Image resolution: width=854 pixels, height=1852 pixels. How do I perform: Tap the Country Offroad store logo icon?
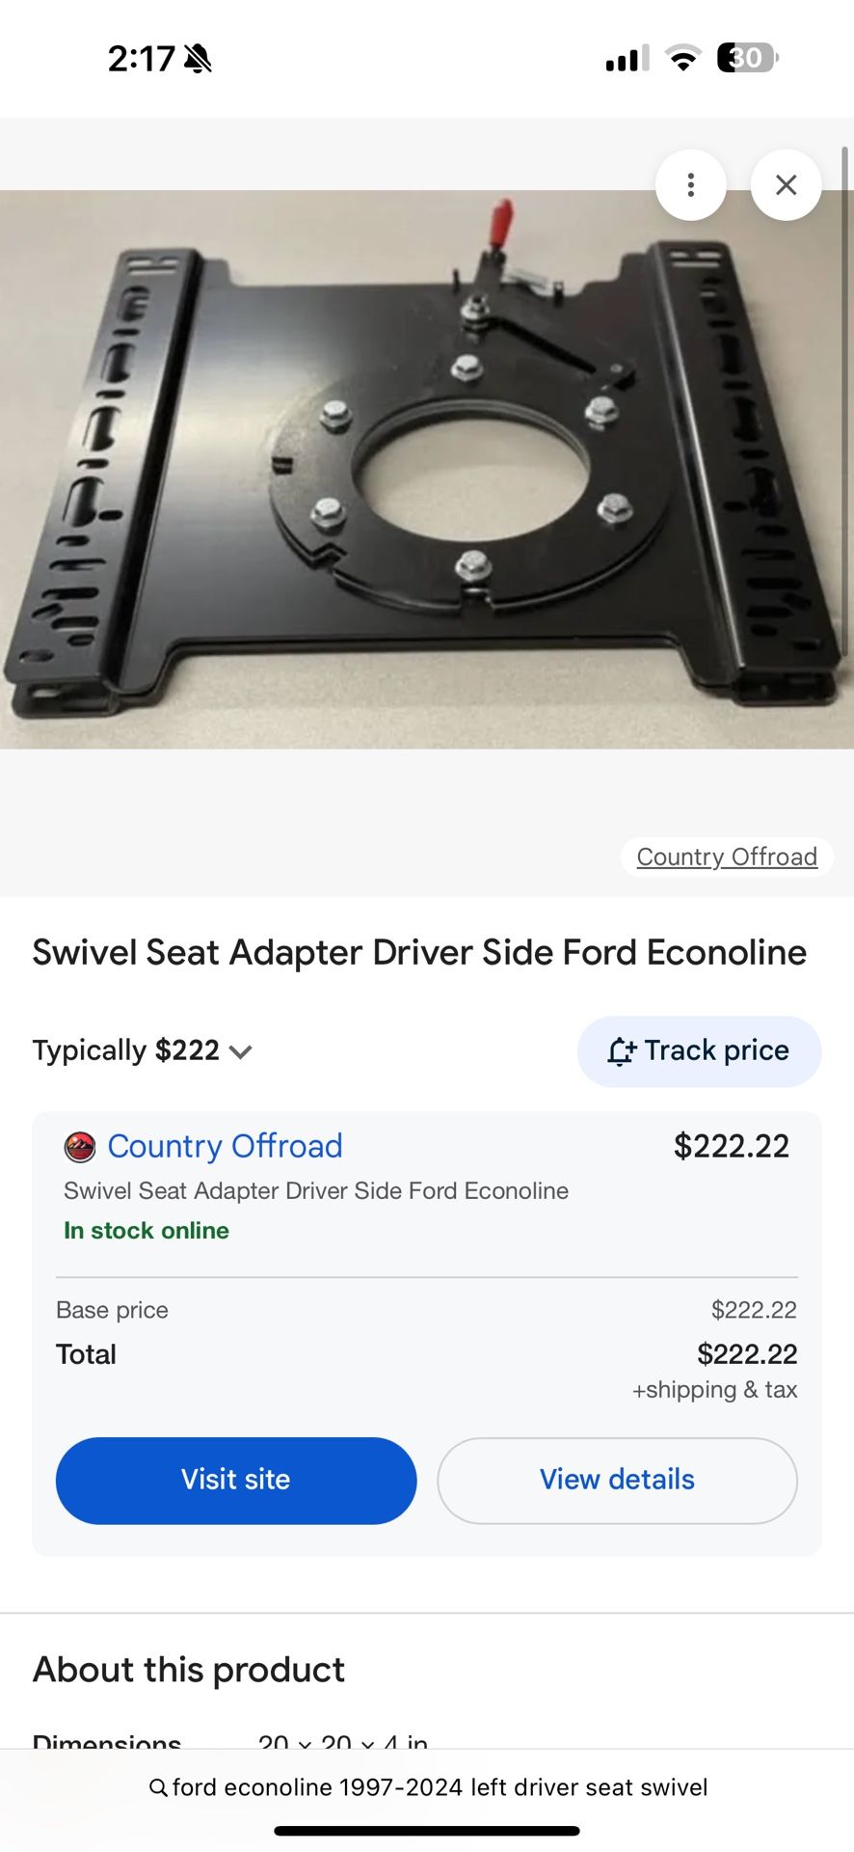(x=80, y=1147)
